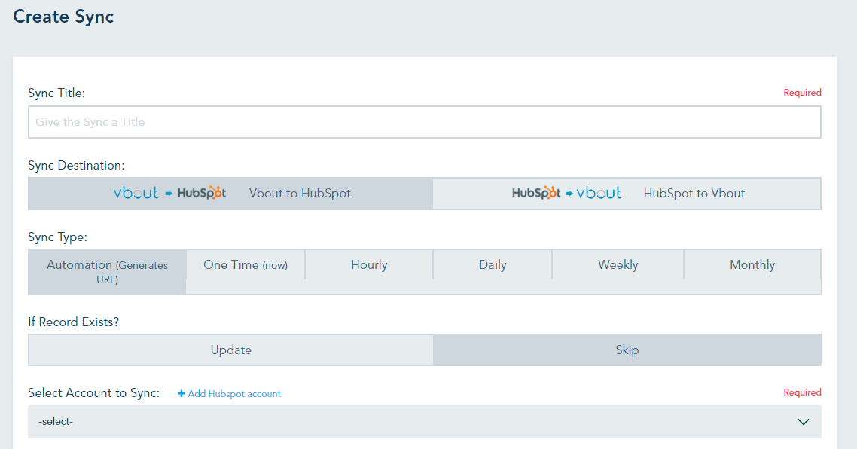
Task: Set sync type to Hourly
Action: (x=369, y=264)
